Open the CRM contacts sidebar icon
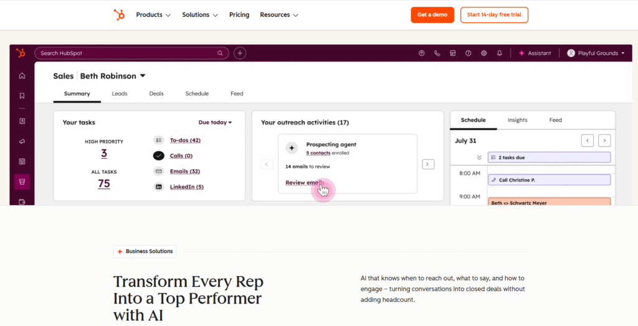Screen dimensions: 638x326 (22, 121)
